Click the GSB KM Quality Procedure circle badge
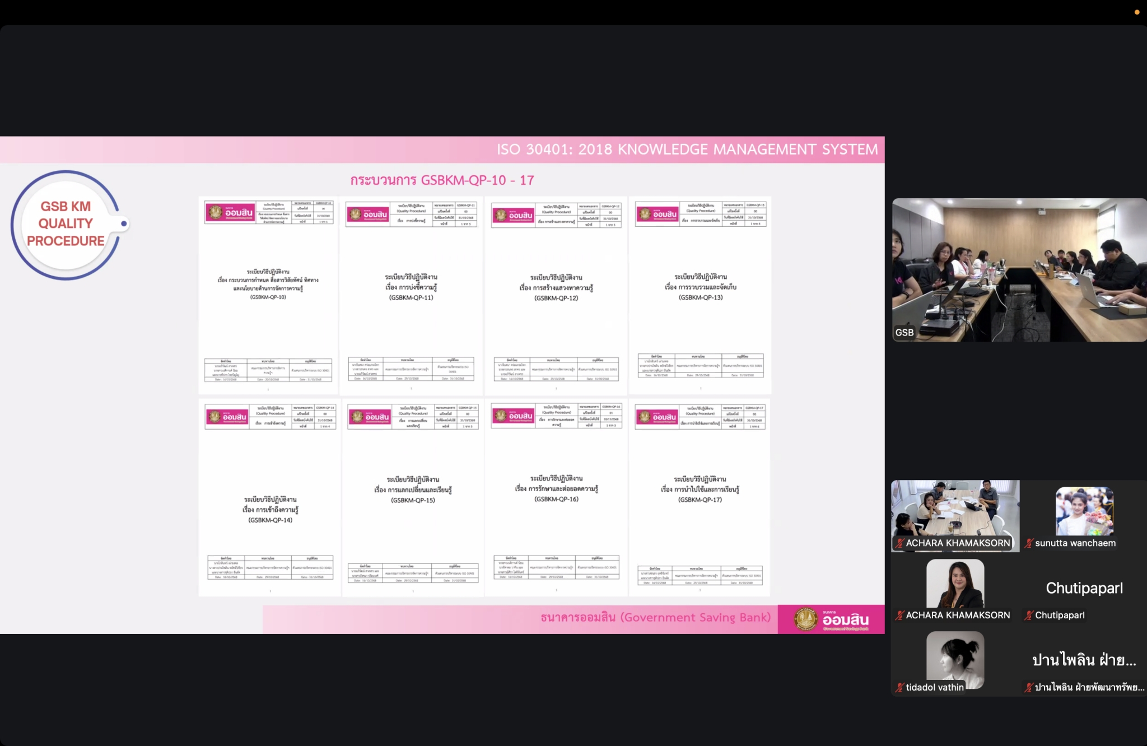This screenshot has width=1147, height=746. tap(66, 224)
